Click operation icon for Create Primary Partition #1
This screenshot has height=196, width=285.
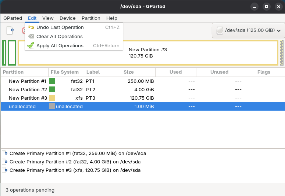6,154
